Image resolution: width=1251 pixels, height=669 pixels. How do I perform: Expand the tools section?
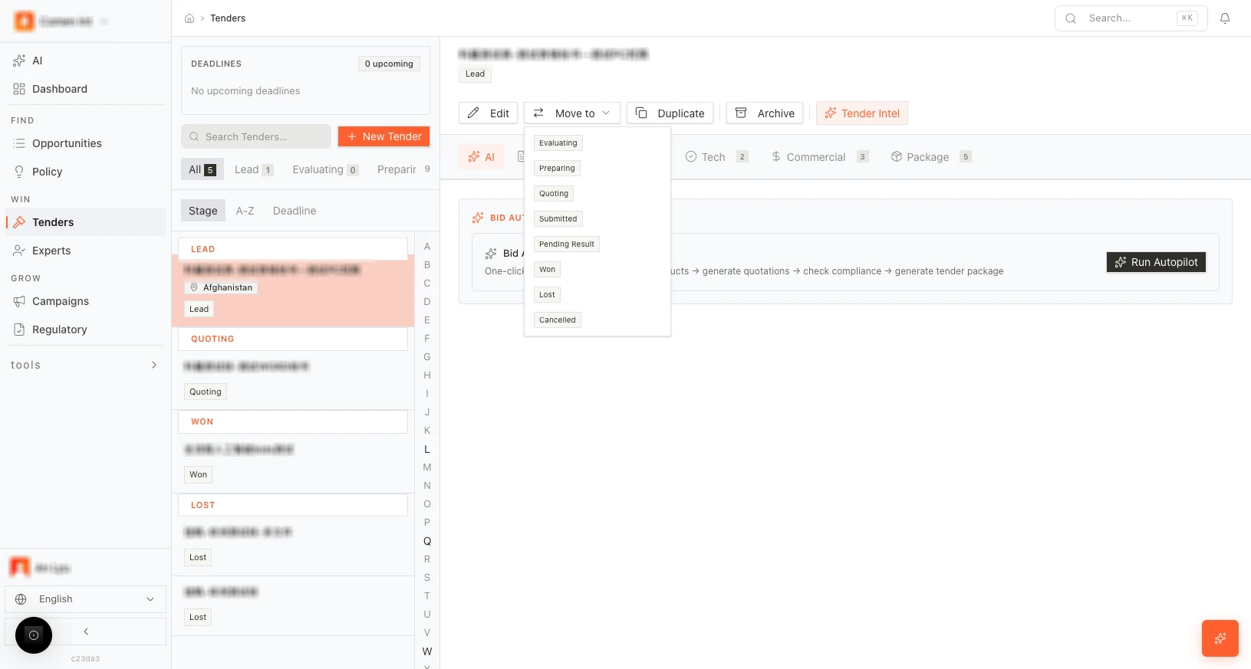85,365
